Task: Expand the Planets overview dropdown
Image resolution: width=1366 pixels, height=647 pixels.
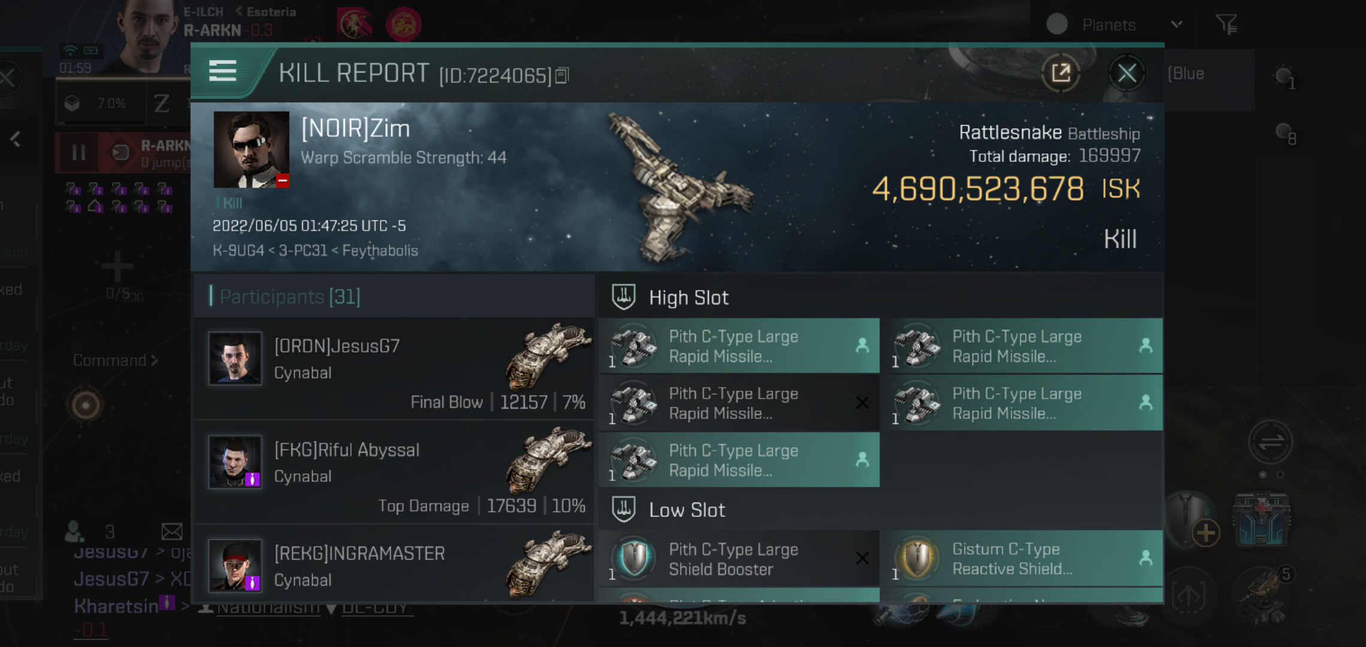Action: coord(1177,25)
